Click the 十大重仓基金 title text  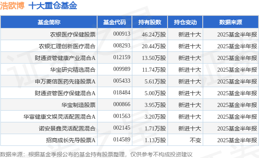53,6
